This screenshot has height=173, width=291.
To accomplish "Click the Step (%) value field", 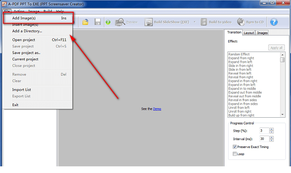I will [x=264, y=131].
